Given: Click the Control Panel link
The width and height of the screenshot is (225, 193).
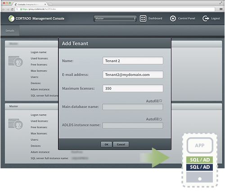Looking at the screenshot, I should point(187,18).
